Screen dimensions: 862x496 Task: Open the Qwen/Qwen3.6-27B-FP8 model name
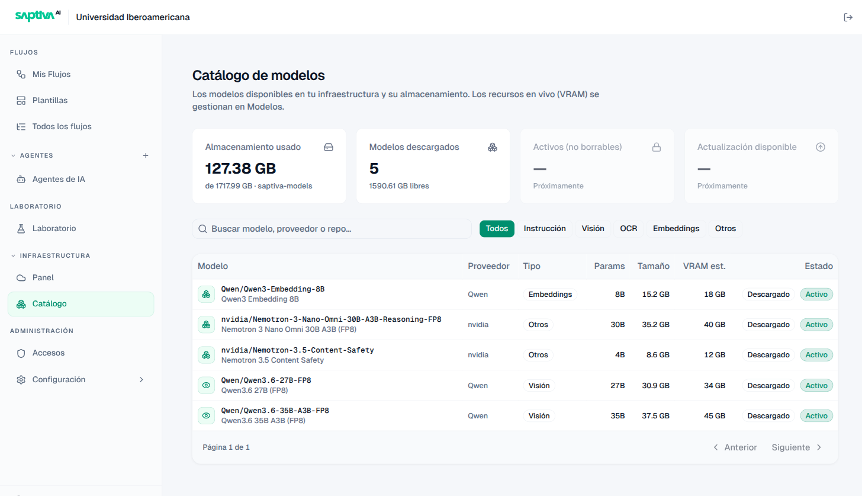[266, 380]
